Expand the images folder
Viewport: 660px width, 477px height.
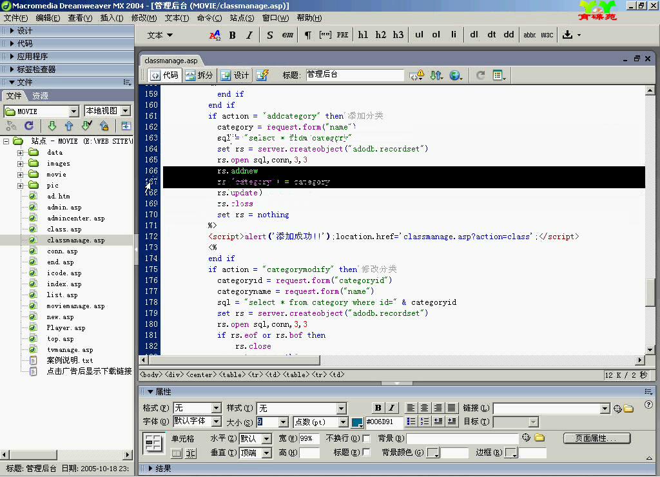point(20,164)
